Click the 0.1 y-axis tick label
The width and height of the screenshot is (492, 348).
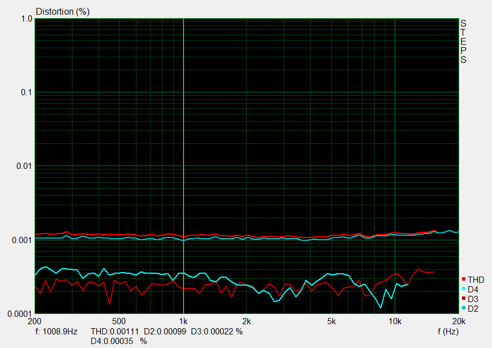click(27, 92)
